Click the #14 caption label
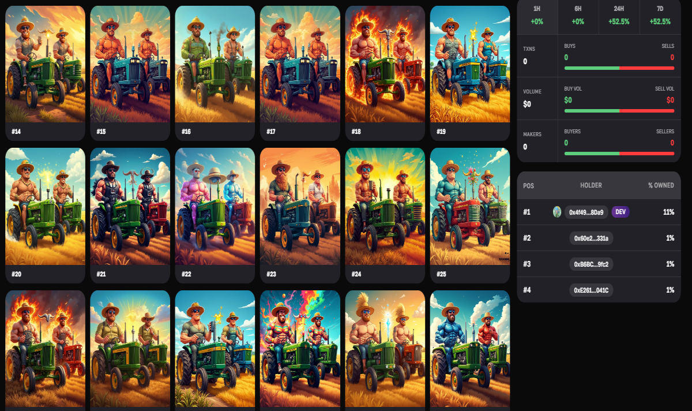The height and width of the screenshot is (411, 692). coord(16,132)
